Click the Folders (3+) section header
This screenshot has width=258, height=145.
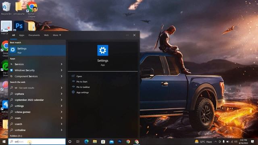pos(16,136)
